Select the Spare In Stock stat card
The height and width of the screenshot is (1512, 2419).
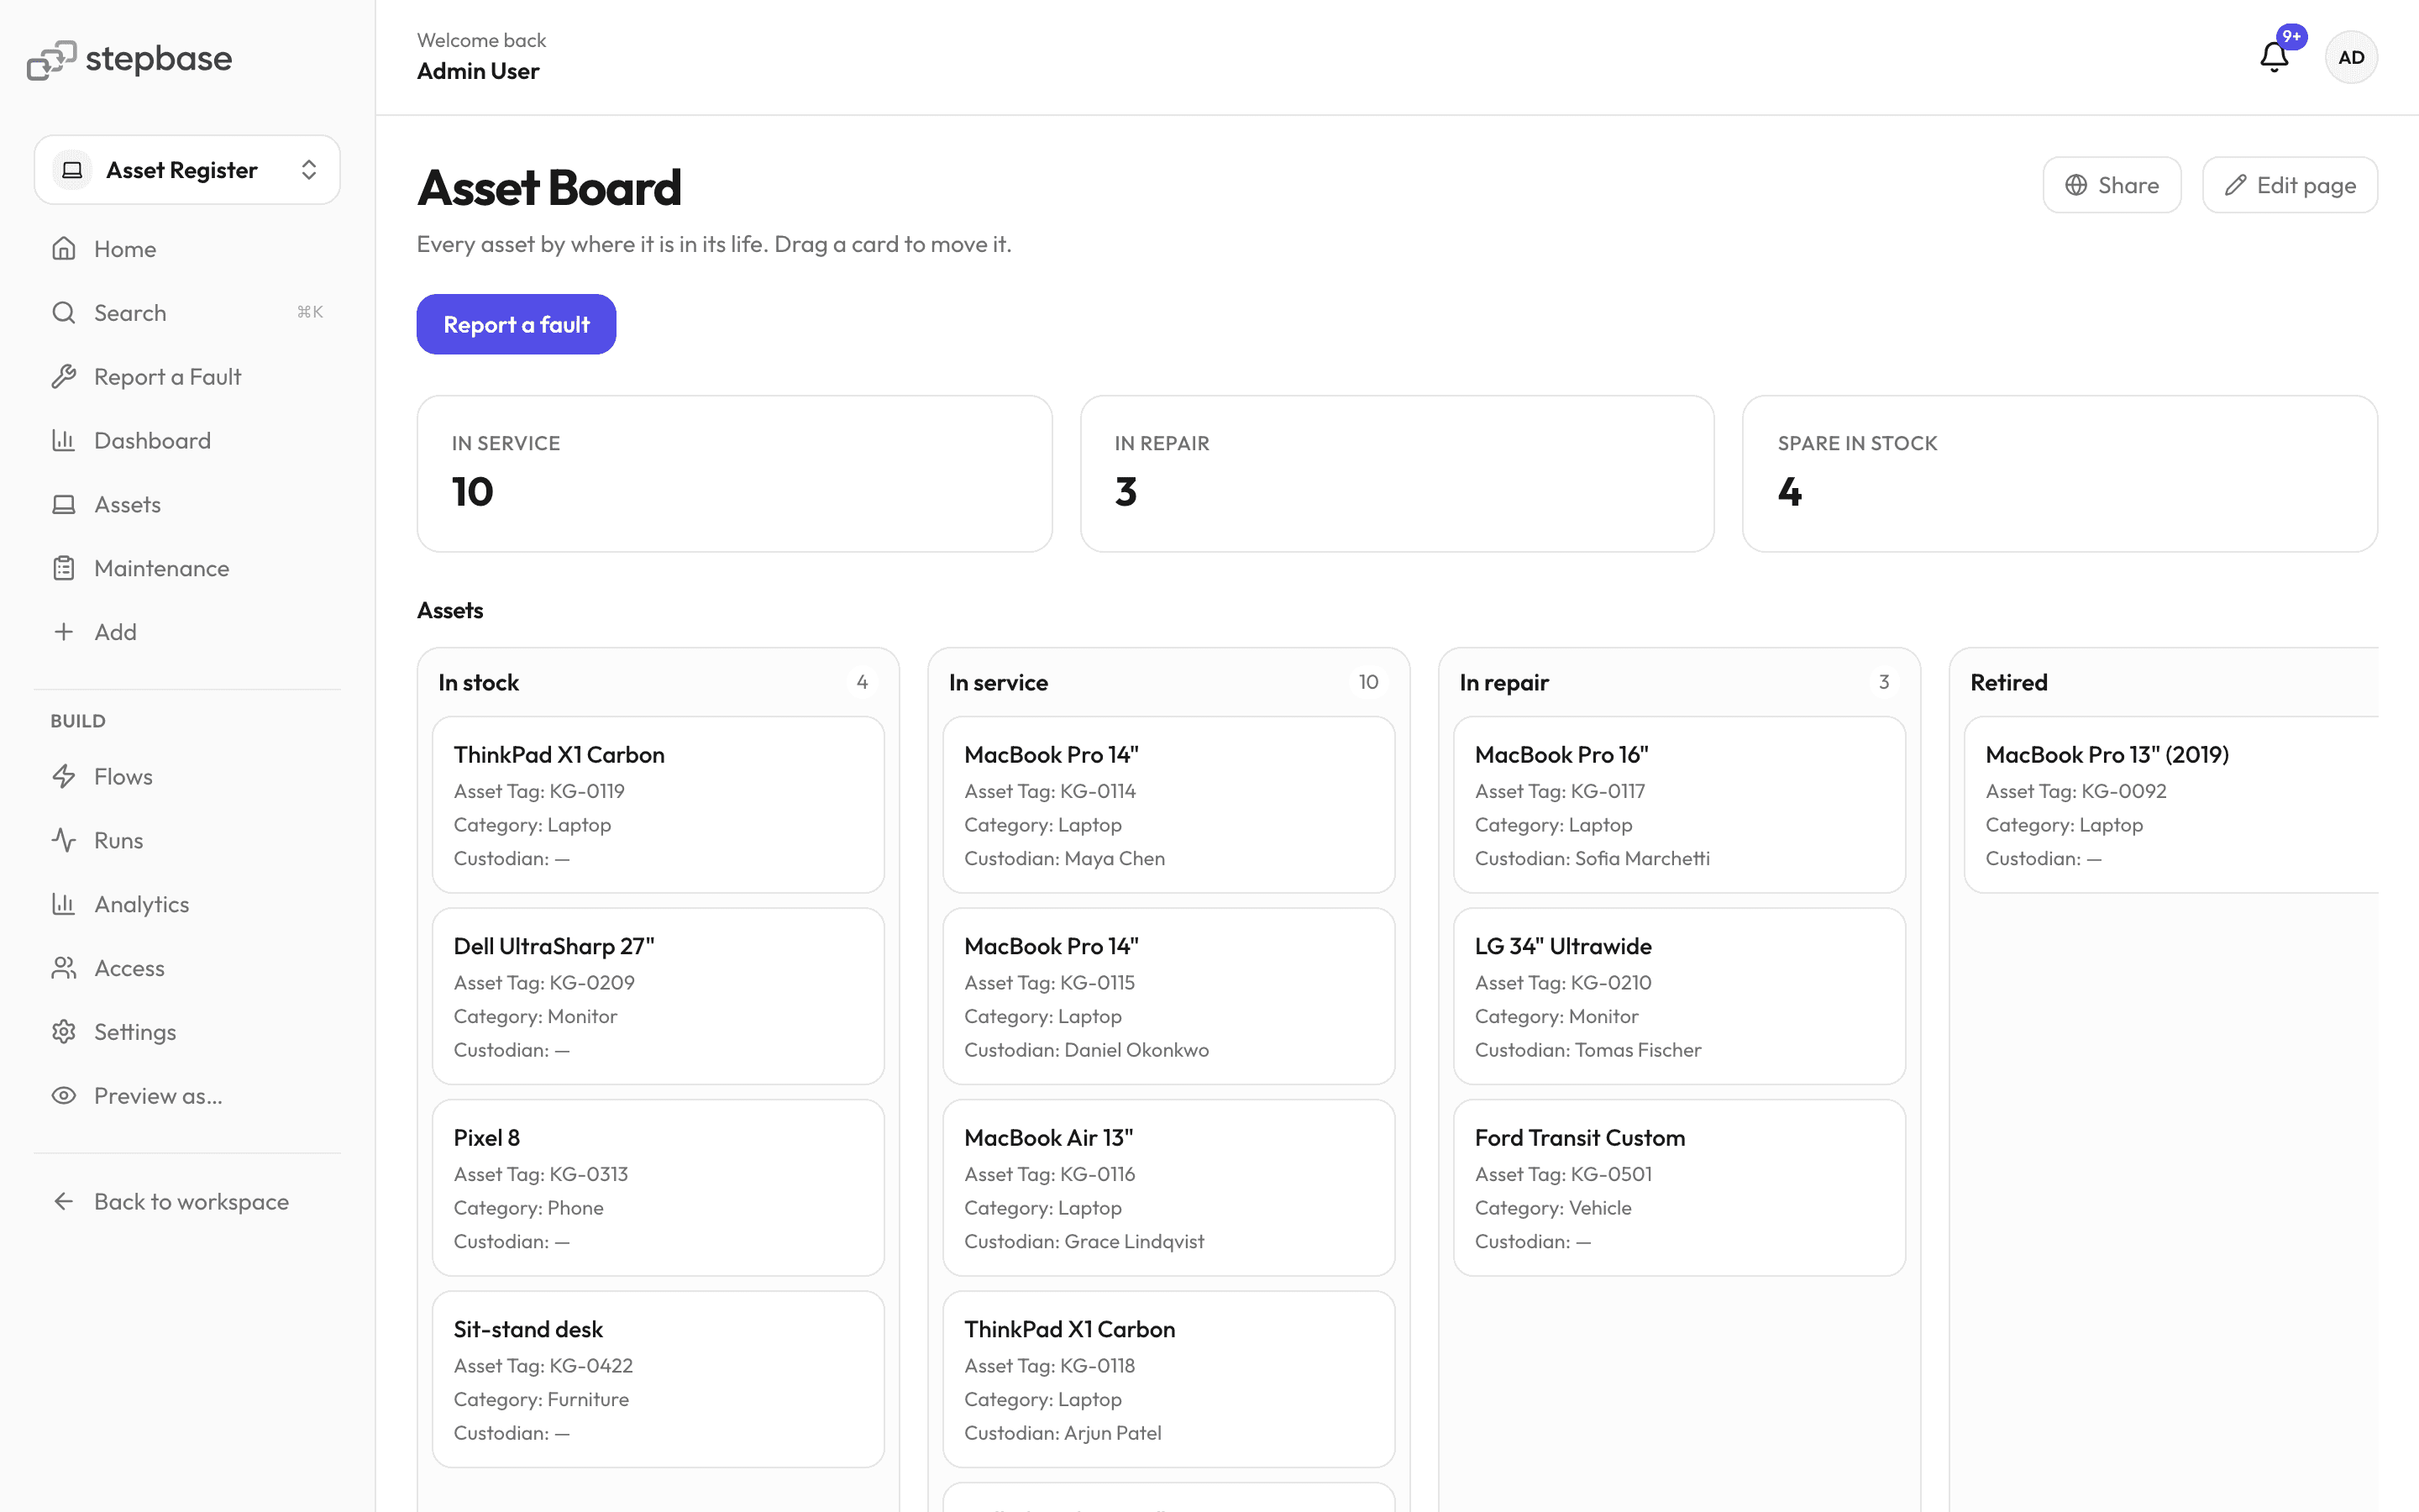click(x=2060, y=474)
